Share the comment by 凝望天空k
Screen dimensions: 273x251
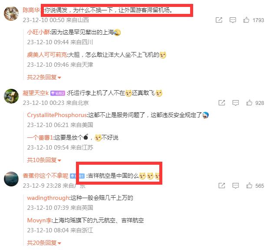[222, 103]
